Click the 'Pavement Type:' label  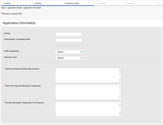coord(11,57)
